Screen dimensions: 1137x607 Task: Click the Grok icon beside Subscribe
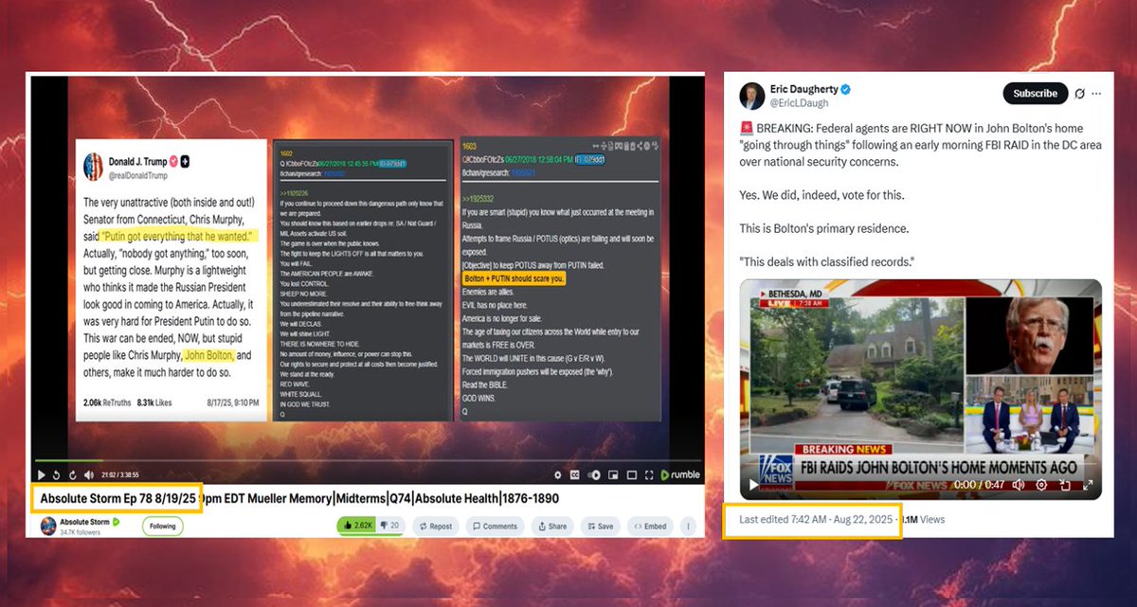pyautogui.click(x=1079, y=94)
